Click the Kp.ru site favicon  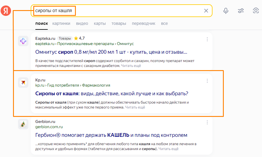[x=23, y=83]
